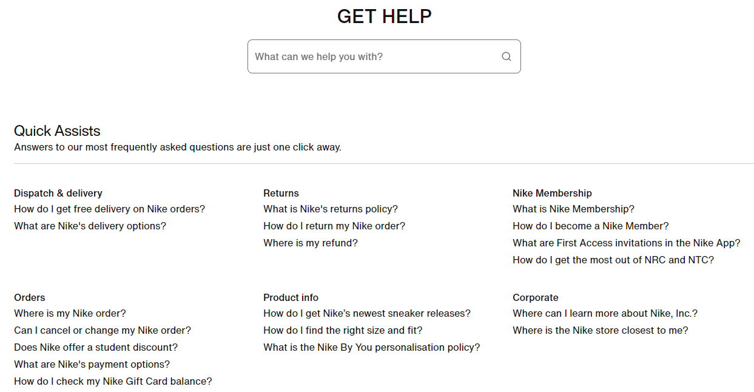
Task: Open "How do I get free delivery on Nike orders?"
Action: tap(109, 209)
